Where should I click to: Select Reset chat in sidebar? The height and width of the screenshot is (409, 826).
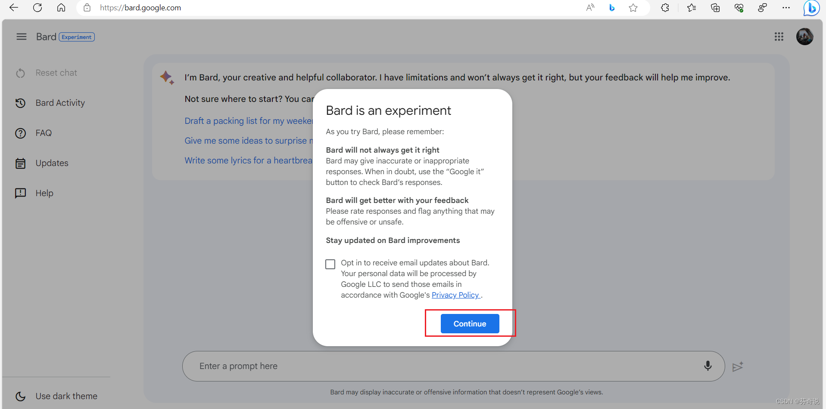tap(56, 73)
